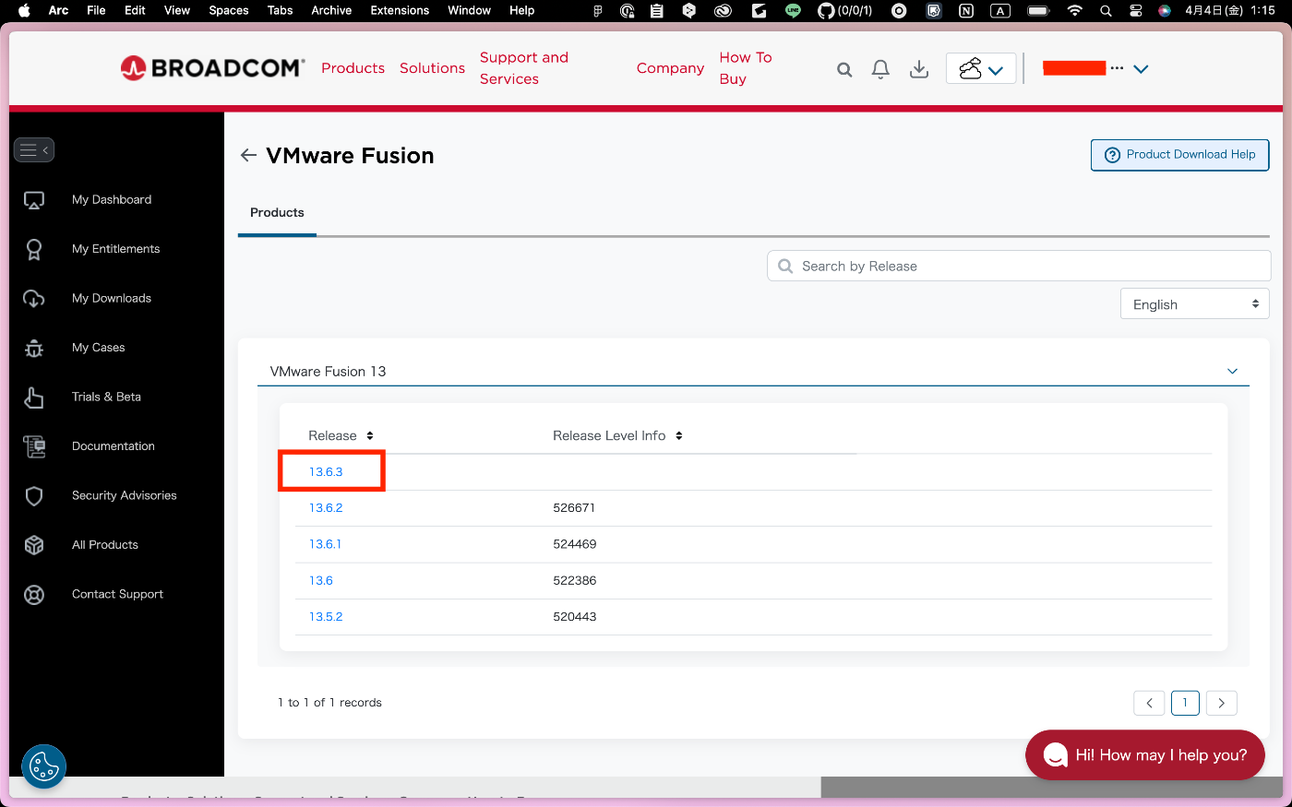The image size is (1292, 807).
Task: Open the Spaces menu in menu bar
Action: coord(229,10)
